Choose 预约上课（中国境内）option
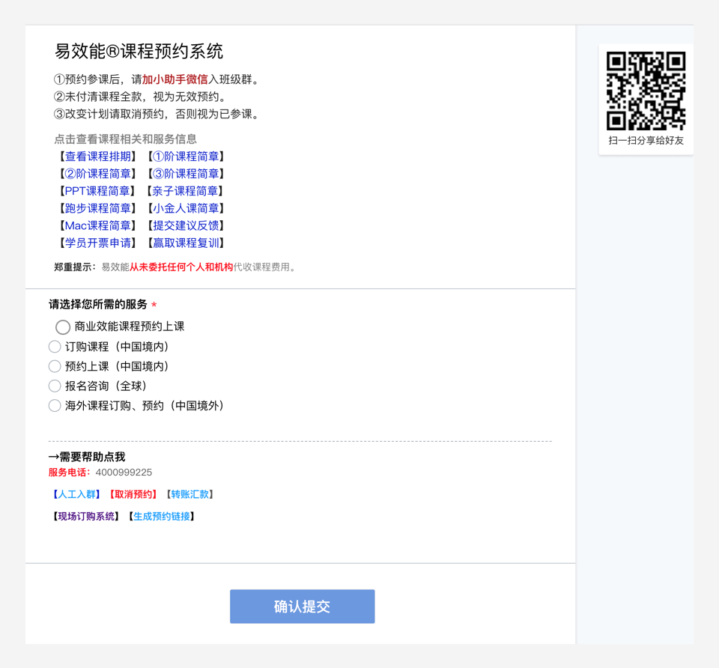Screen dimensions: 719x668 55,366
